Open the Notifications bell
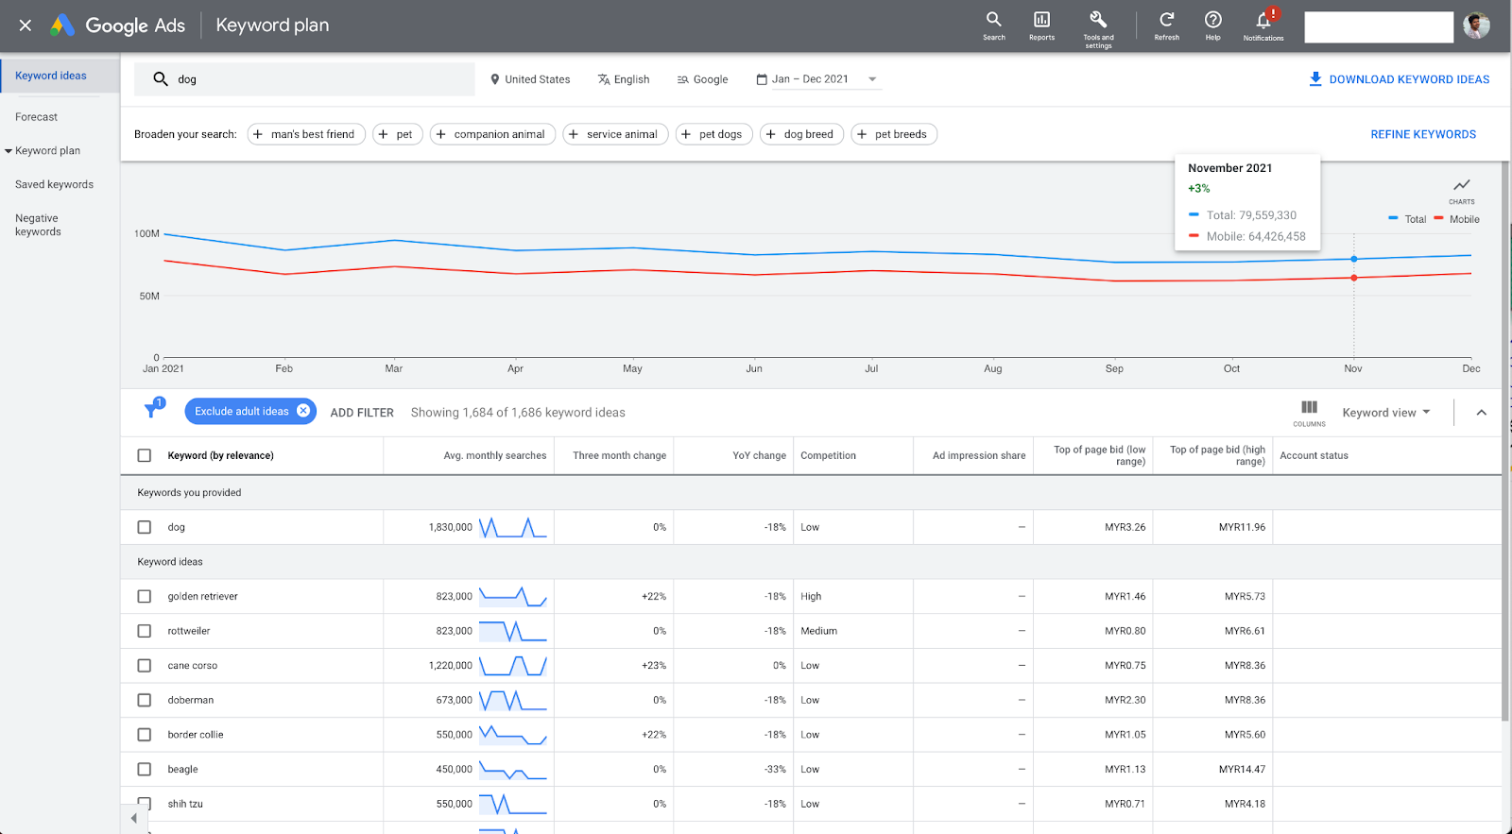The height and width of the screenshot is (834, 1512). pyautogui.click(x=1263, y=20)
